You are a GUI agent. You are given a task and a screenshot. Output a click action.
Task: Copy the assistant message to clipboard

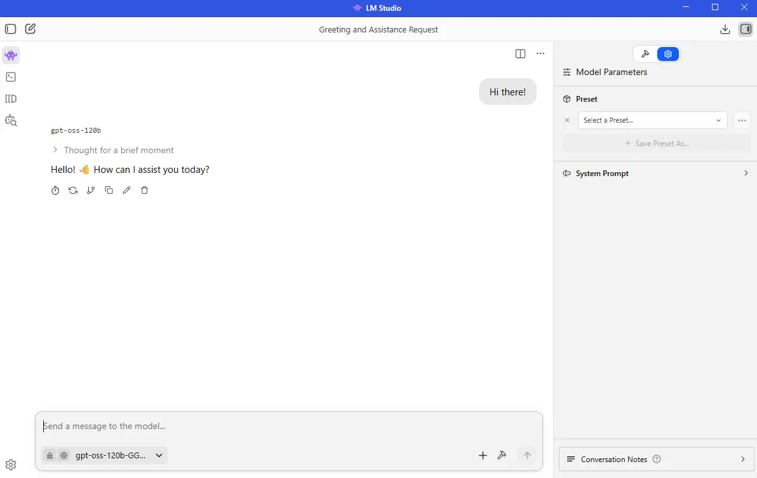pos(109,190)
